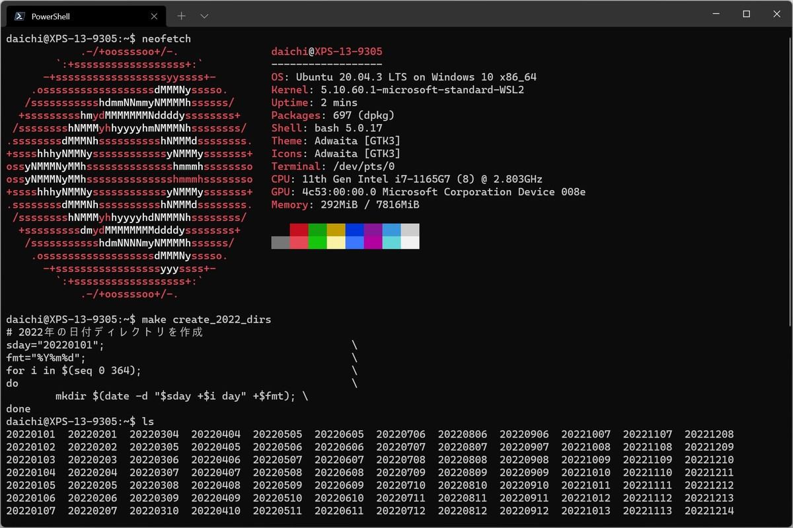Click the 2022年の日付ディレクトリを作成 comment line
Screen dimensions: 793x528
104,332
